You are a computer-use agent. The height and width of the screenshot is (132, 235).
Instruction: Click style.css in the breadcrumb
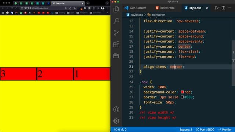point(137,15)
